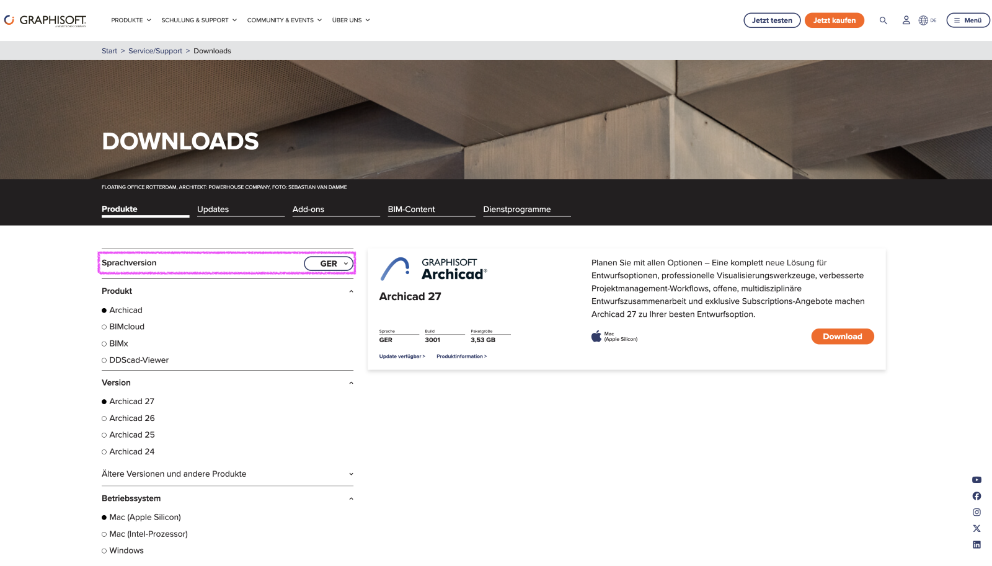Switch to the Produkte tab

[145, 210]
